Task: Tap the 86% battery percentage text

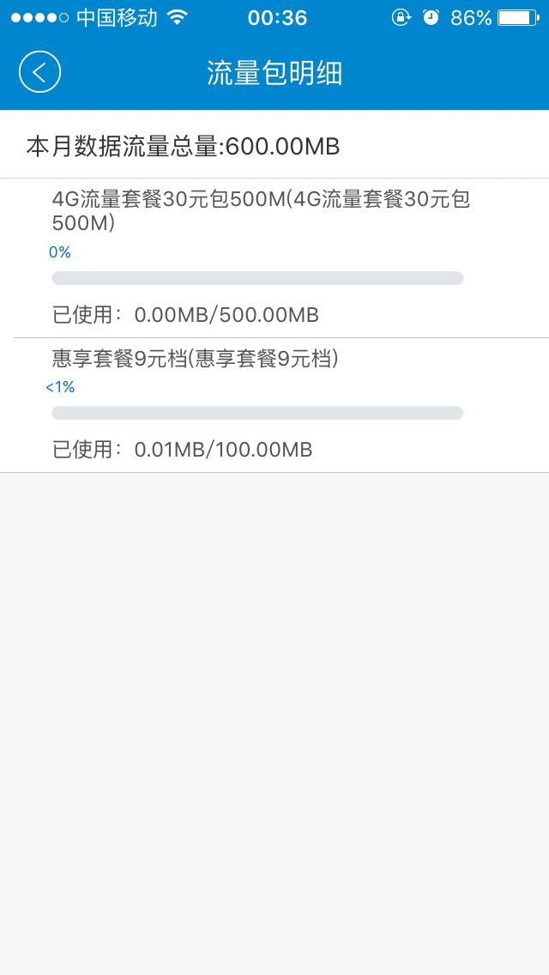Action: (x=471, y=18)
